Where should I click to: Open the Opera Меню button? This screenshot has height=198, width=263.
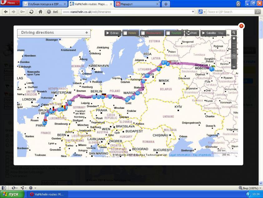click(10, 3)
